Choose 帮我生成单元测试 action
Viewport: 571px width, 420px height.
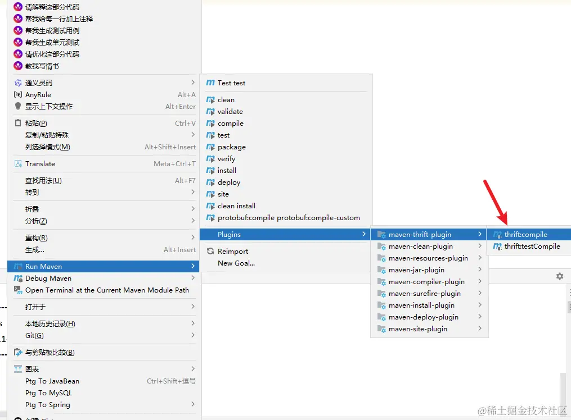(x=52, y=43)
